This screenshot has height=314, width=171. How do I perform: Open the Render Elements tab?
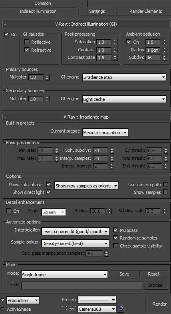[x=145, y=11]
